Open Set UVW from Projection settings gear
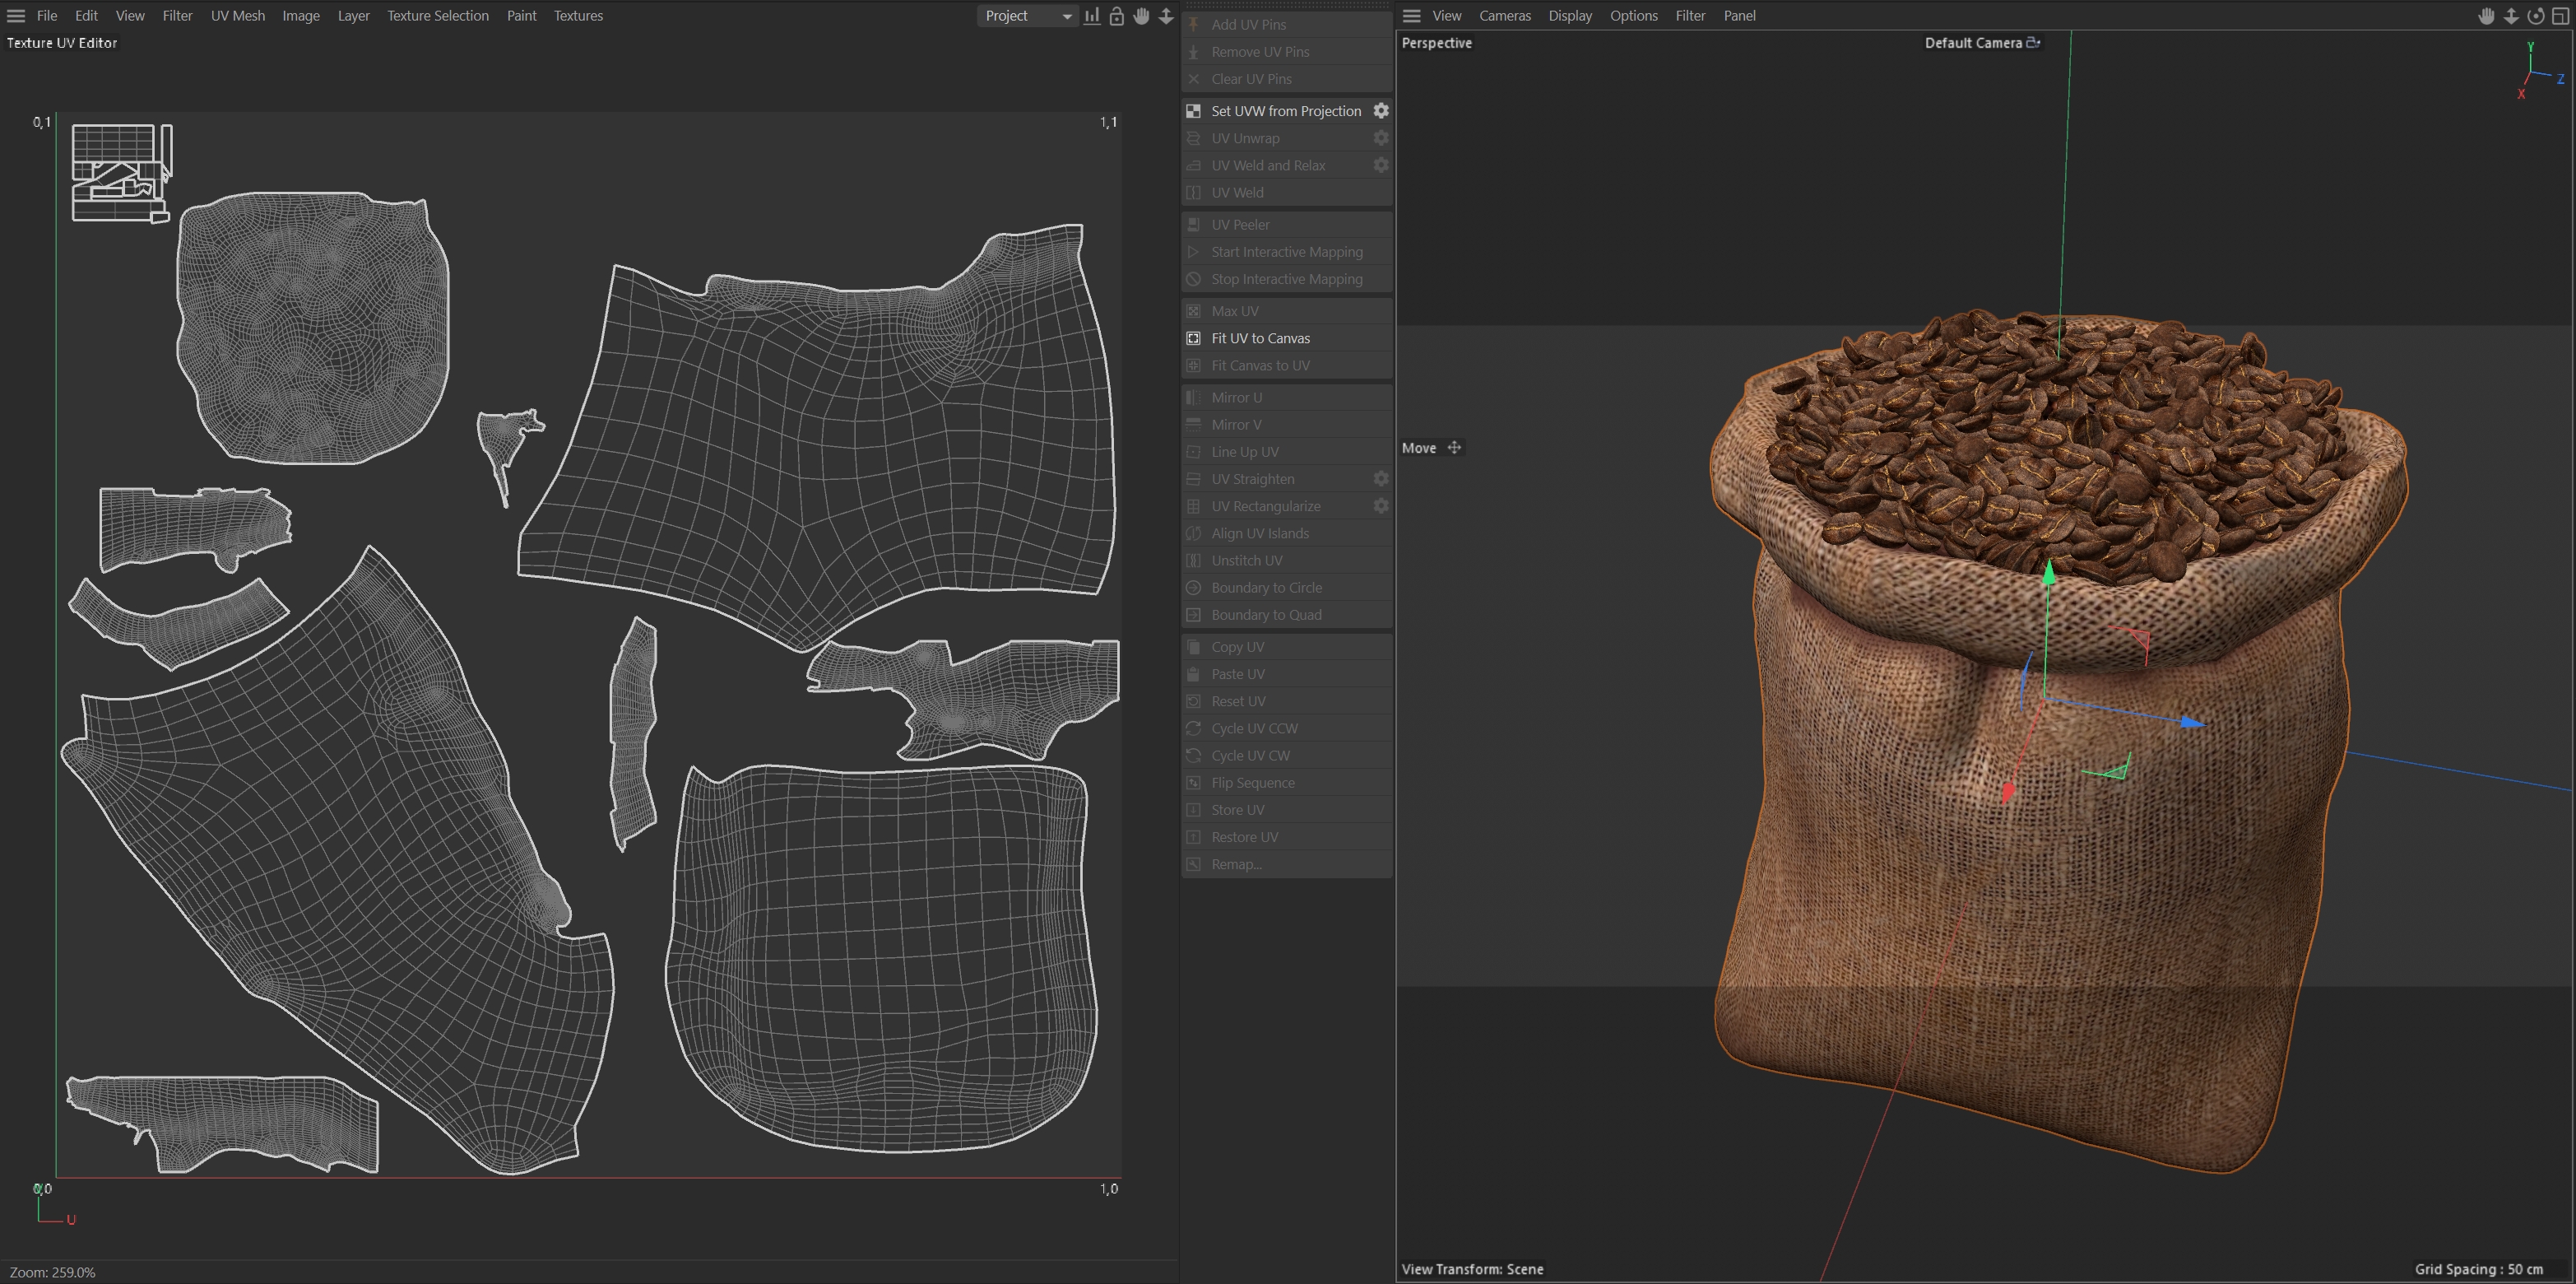2576x1284 pixels. 1381,111
